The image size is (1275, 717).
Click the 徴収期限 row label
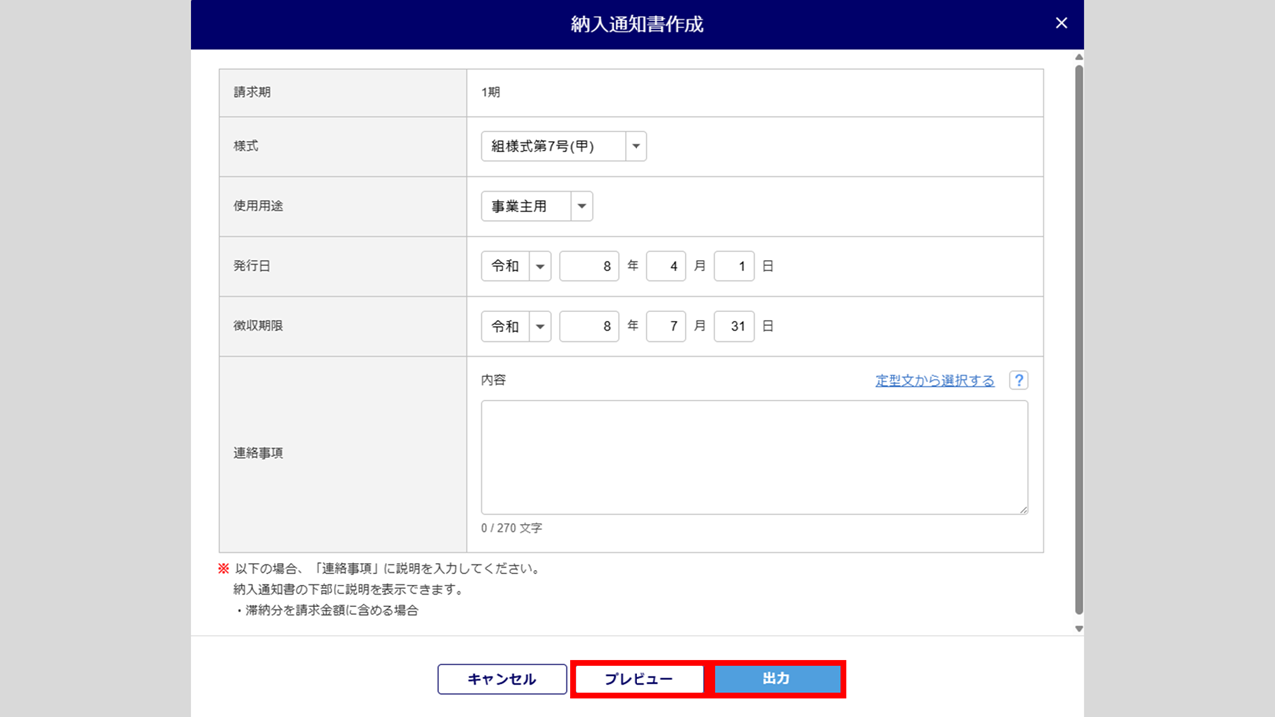pos(258,326)
